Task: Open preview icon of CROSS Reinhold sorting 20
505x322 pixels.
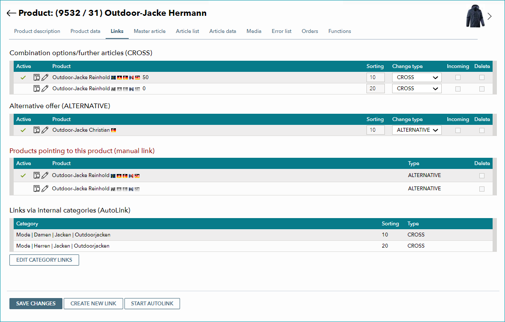Action: (x=37, y=89)
